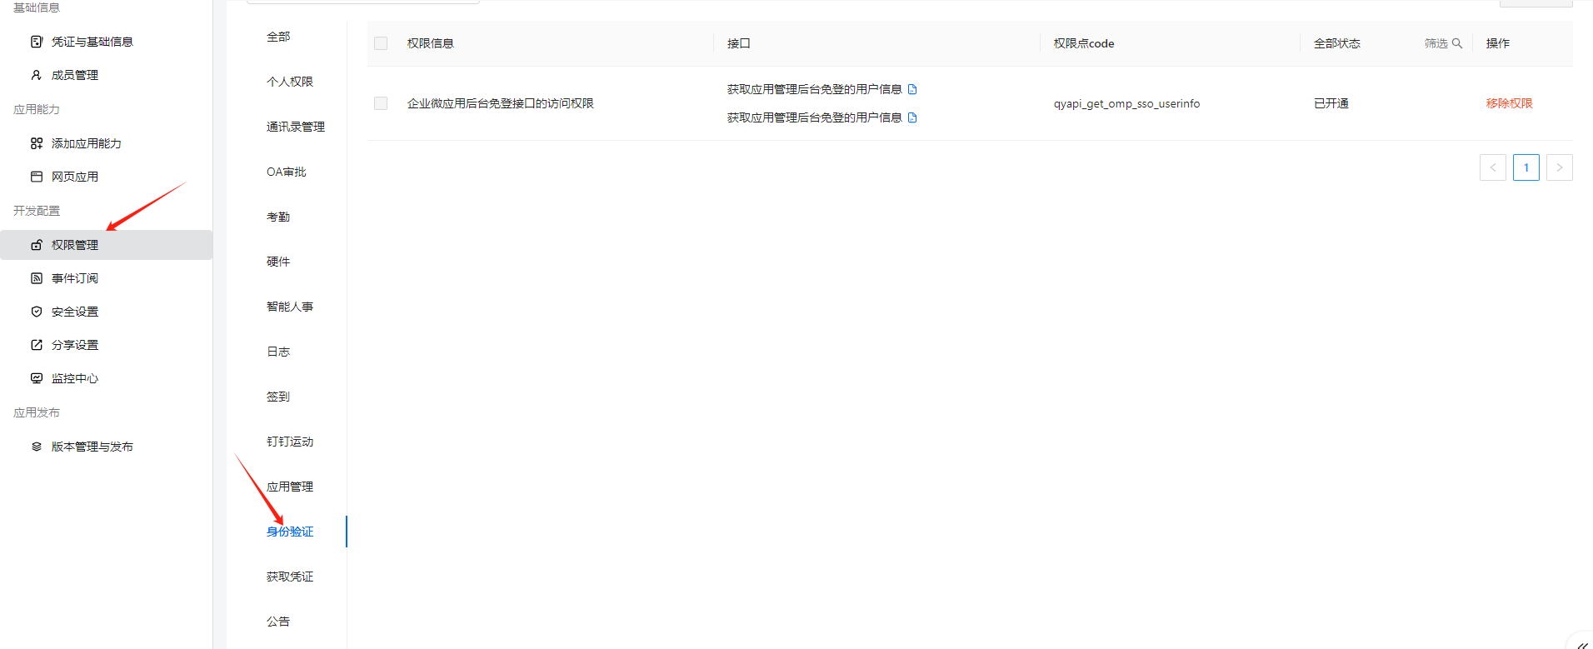The height and width of the screenshot is (649, 1593).
Task: Click the 分享设置 share icon
Action: (x=37, y=345)
